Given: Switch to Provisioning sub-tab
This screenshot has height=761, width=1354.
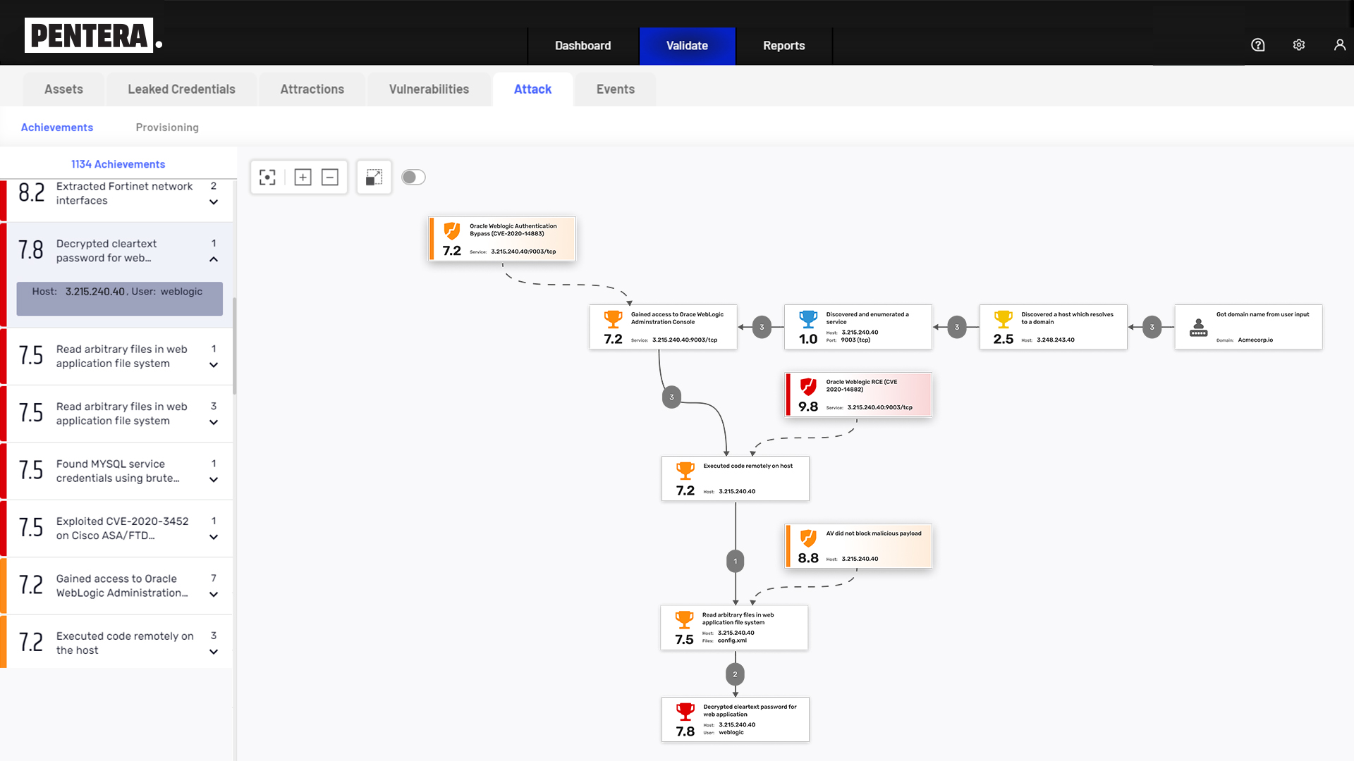Looking at the screenshot, I should pos(167,128).
